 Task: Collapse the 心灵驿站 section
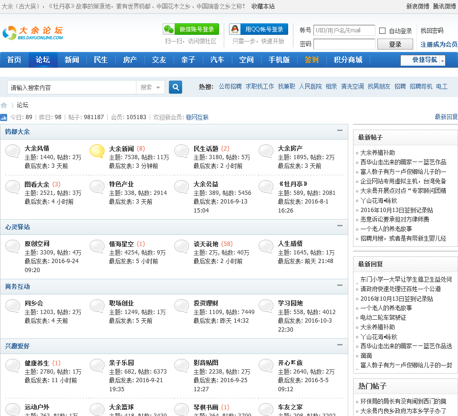(x=340, y=226)
